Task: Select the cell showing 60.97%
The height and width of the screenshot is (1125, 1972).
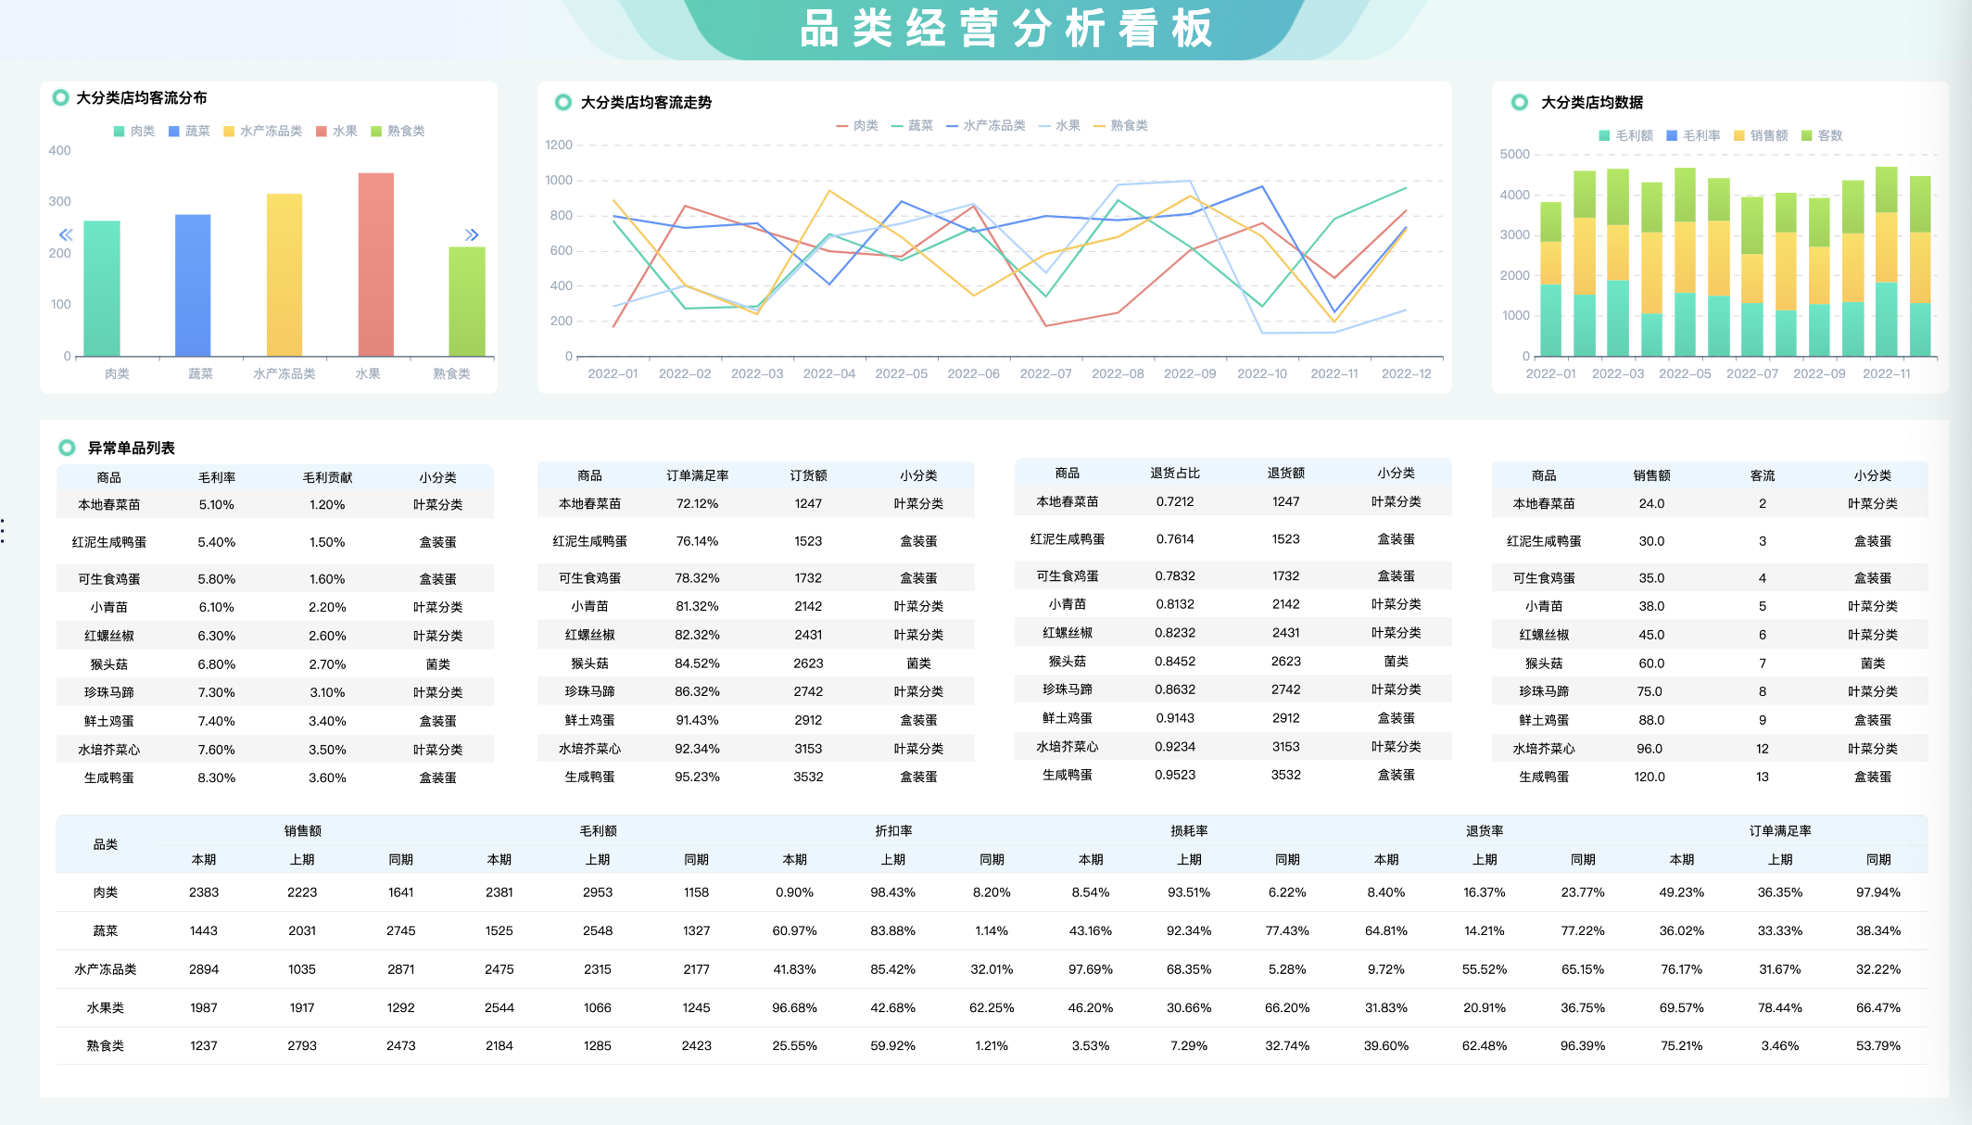Action: (794, 930)
